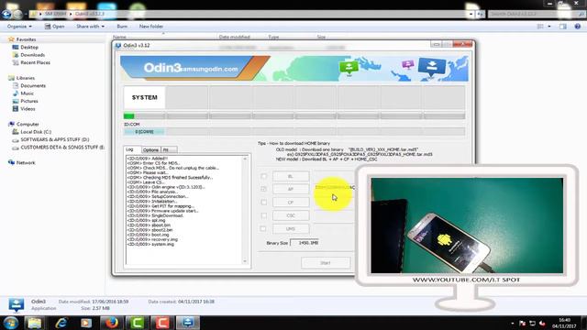Select Music library
Image resolution: width=587 pixels, height=330 pixels.
[27, 93]
